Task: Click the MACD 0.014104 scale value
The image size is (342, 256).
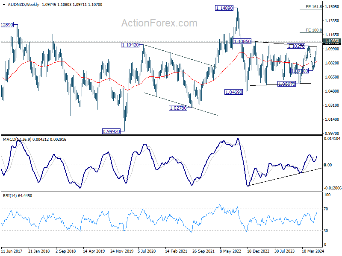Action: pos(332,138)
